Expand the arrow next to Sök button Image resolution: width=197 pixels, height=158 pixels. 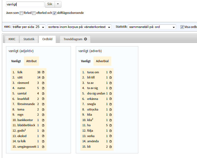coord(58,4)
